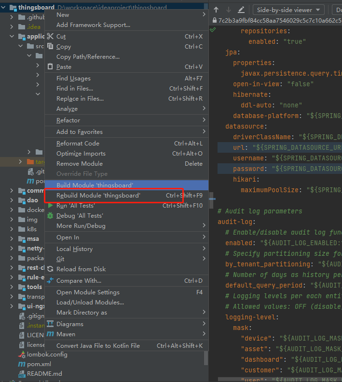Open Local History submenu
Viewport: 342px width, 382px height.
126,249
